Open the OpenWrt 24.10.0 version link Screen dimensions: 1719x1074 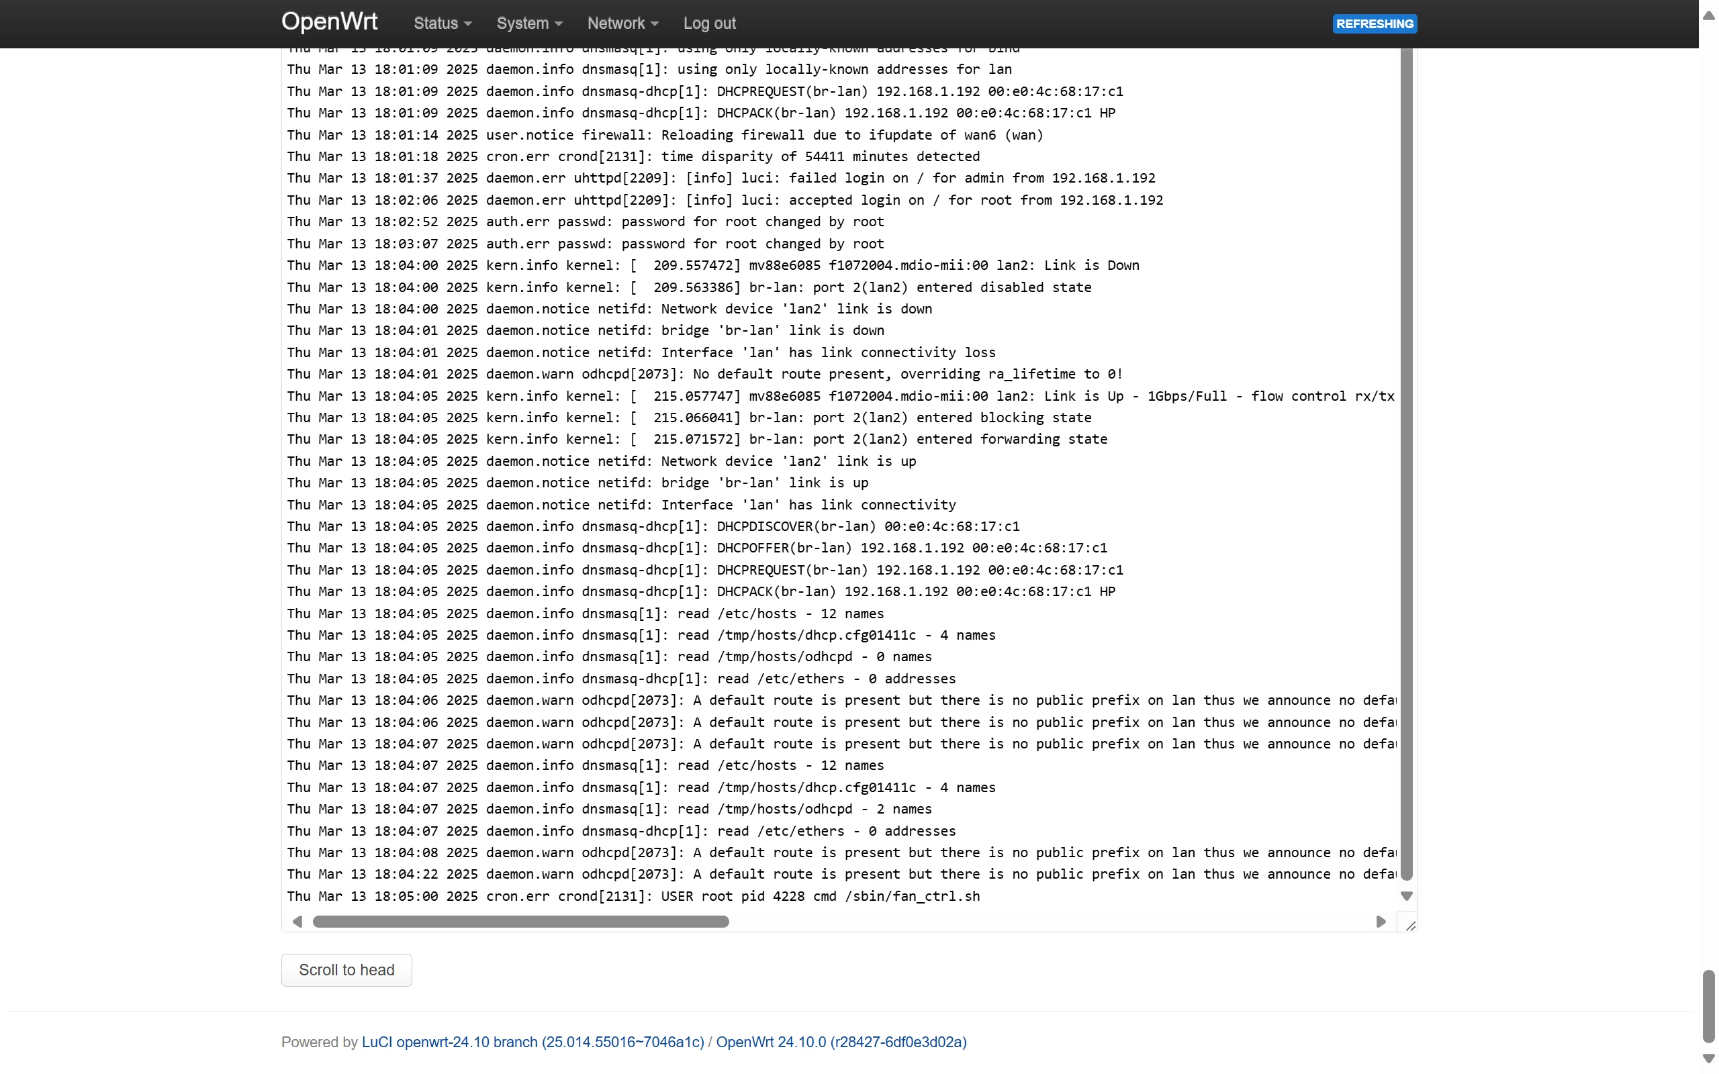(841, 1041)
